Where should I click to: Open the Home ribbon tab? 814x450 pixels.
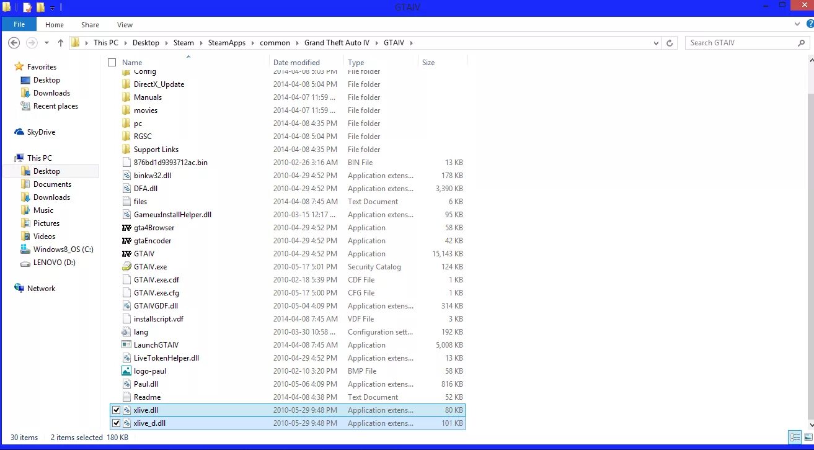coord(55,25)
